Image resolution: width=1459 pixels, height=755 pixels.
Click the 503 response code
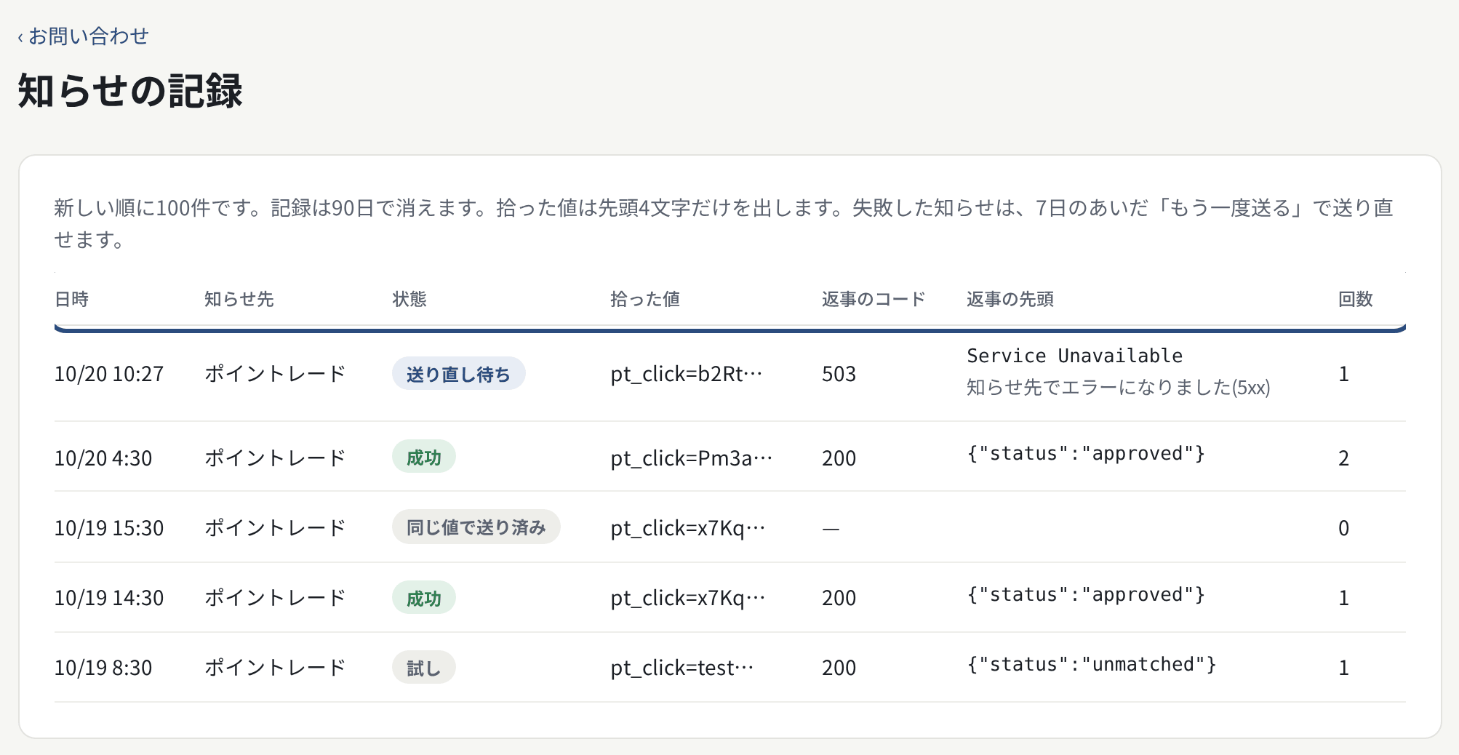coord(839,374)
